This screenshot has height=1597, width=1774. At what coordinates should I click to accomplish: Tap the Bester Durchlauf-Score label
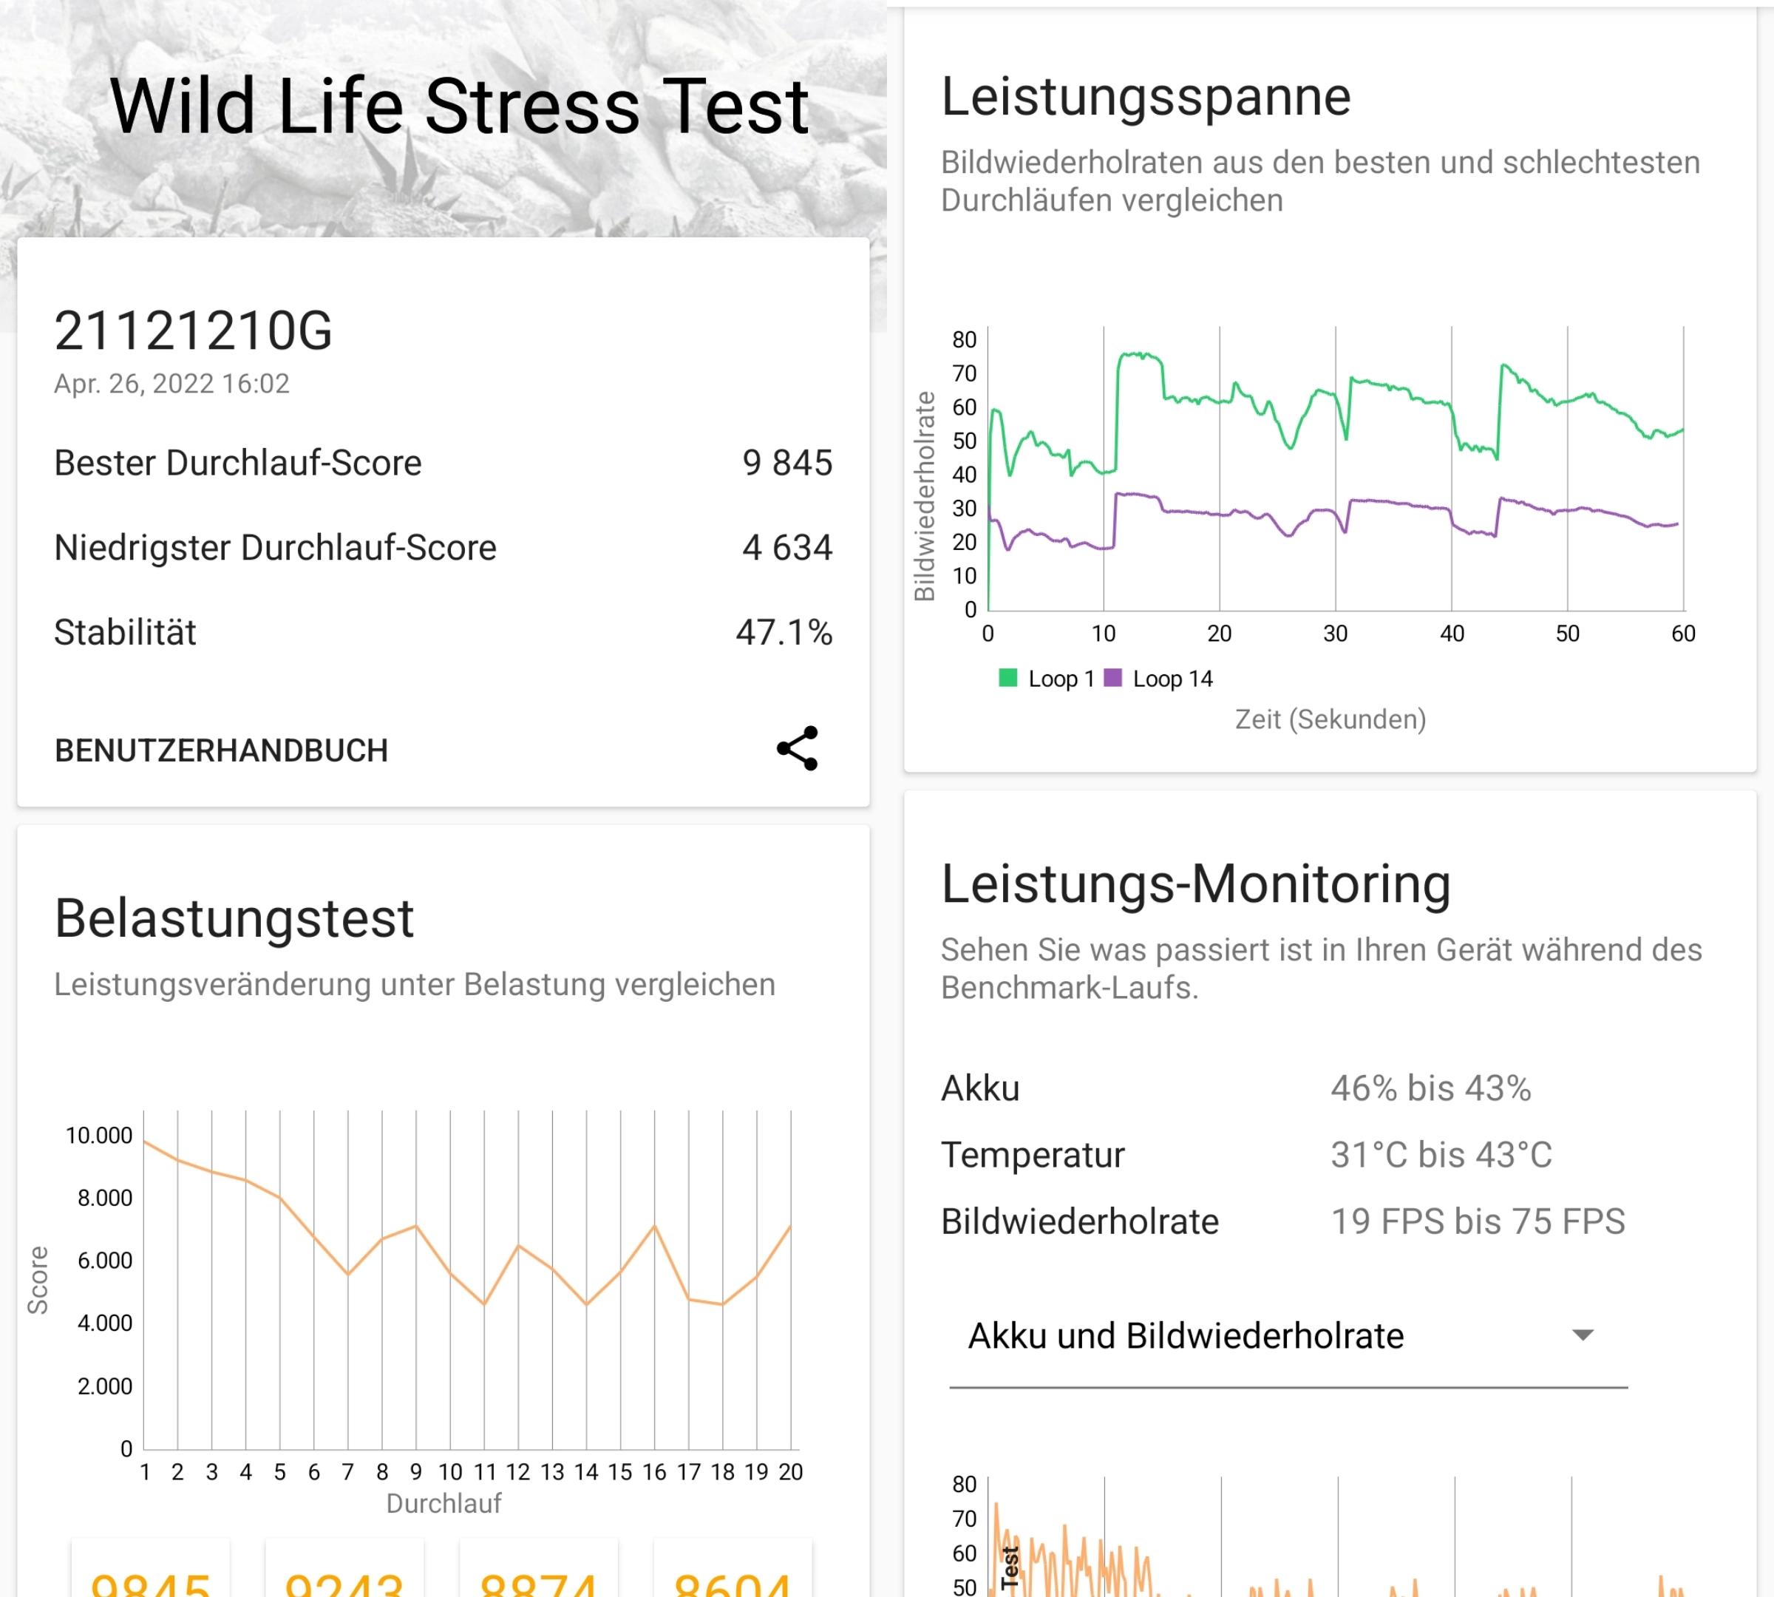pos(238,464)
